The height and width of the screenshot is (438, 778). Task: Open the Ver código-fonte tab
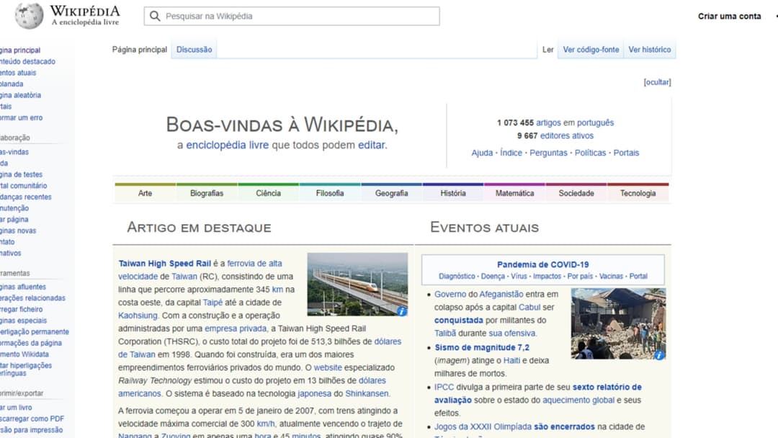coord(591,50)
